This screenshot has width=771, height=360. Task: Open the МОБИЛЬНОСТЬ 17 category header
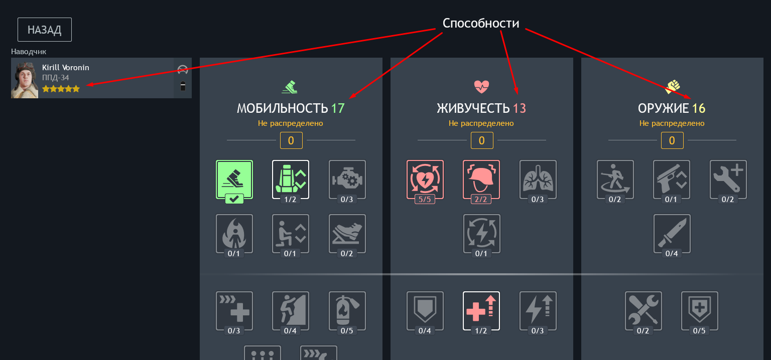pos(291,108)
